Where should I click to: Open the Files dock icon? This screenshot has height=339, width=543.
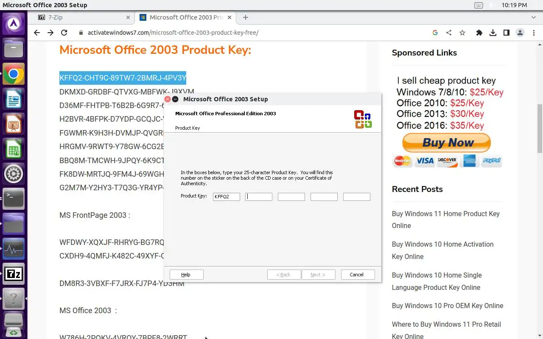[x=14, y=49]
